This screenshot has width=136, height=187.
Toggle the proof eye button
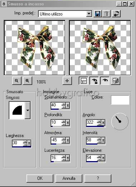pos(105,81)
